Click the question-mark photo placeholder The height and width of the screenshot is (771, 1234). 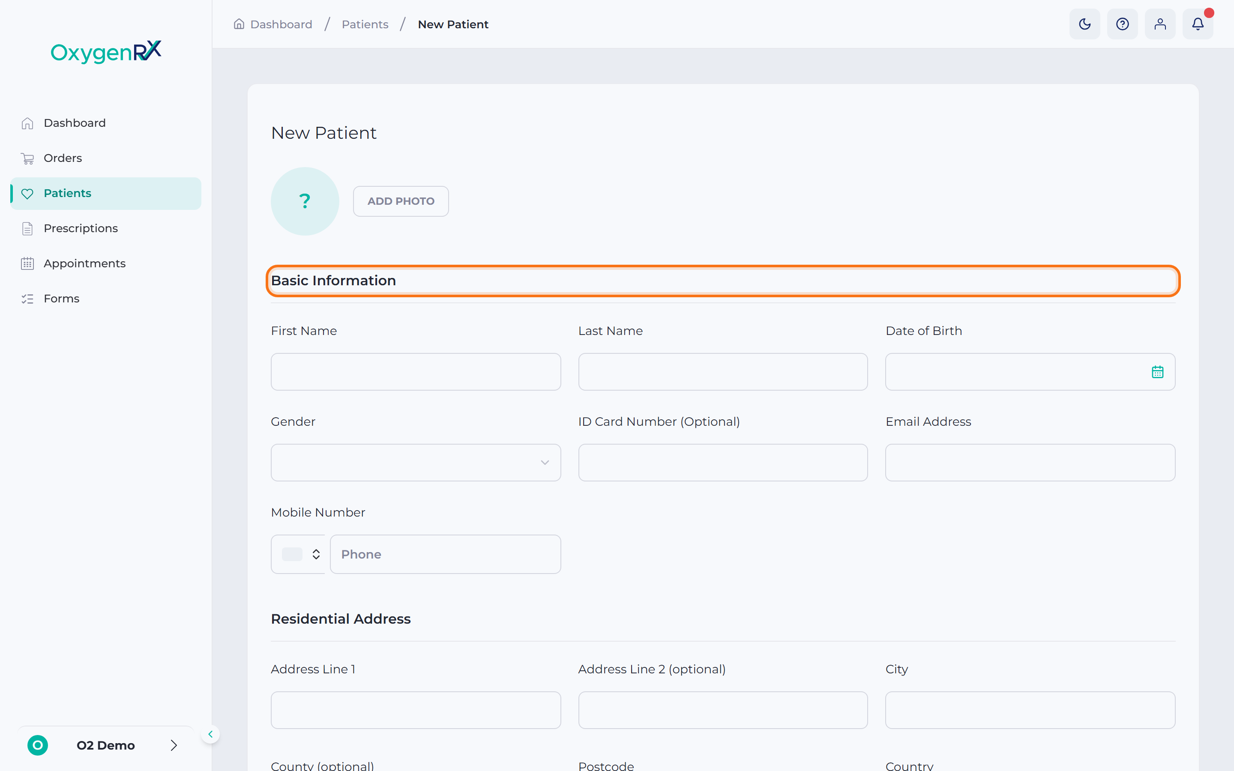pos(305,201)
